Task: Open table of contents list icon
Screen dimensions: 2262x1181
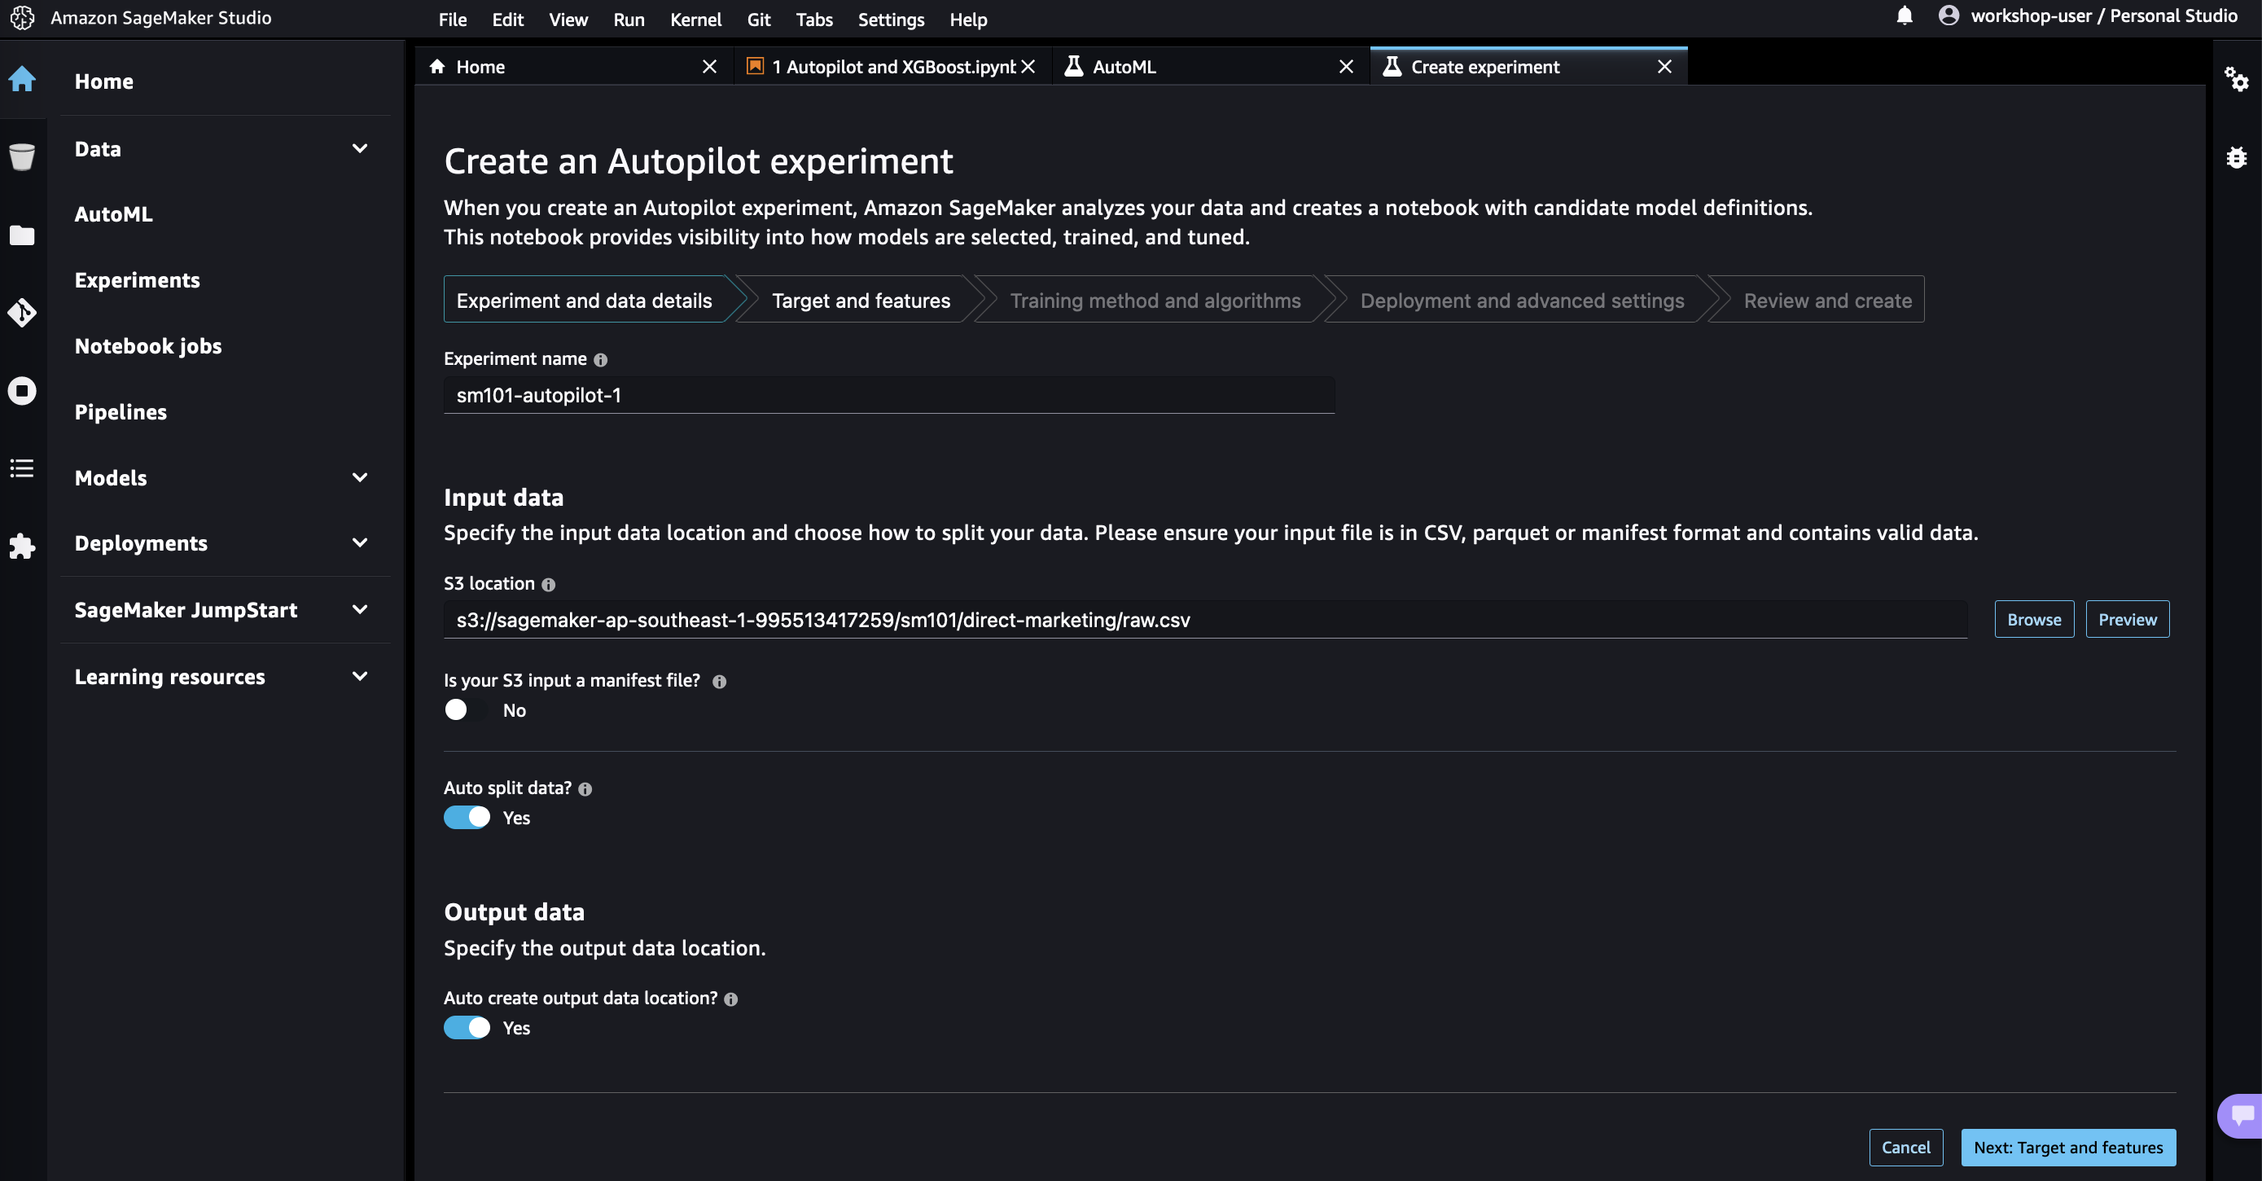Action: [22, 469]
